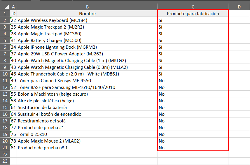Click the Select All corner triangle
250x165 pixels.
(x=6, y=7)
